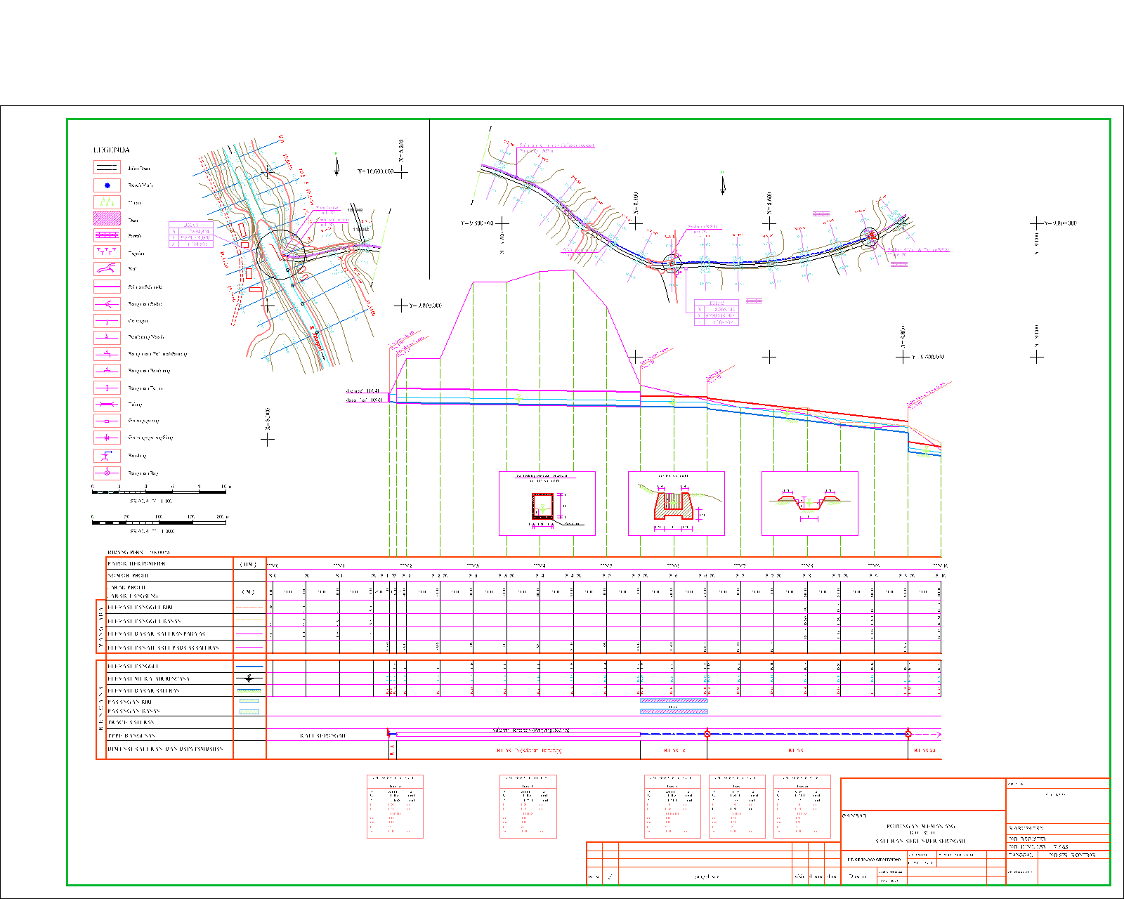Click the X=8.600 grid crosshair
The image size is (1124, 899).
click(x=769, y=223)
